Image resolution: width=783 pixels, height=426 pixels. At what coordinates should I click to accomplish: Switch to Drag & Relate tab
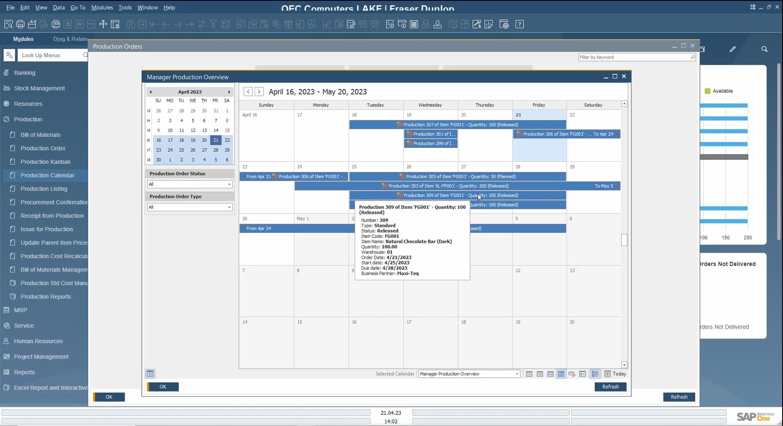click(x=70, y=39)
